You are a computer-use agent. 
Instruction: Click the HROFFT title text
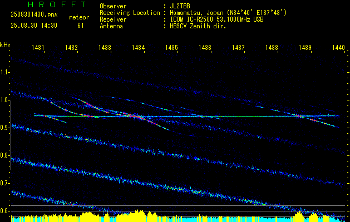(57, 4)
